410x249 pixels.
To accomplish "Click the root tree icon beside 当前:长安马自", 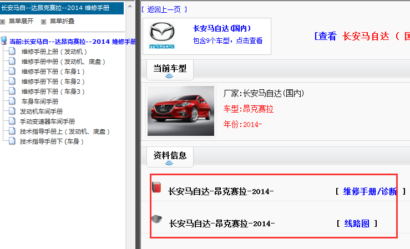I will click(x=4, y=40).
